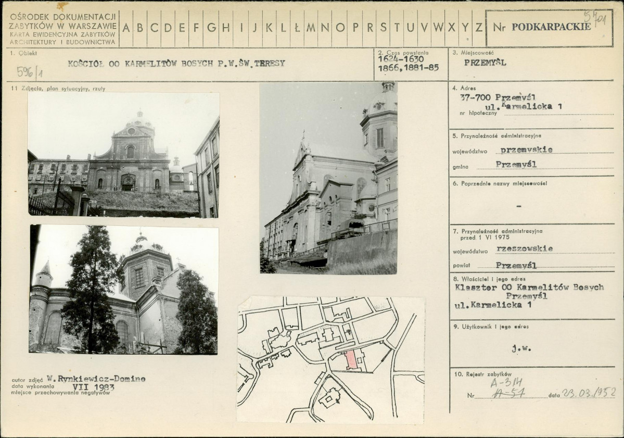Viewport: 624px width, 438px height.
Task: Click the owner text Klasztor OO Karmelitów Bosych
Action: [529, 287]
